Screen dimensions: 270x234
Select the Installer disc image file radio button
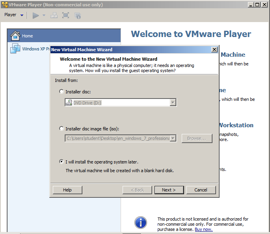pyautogui.click(x=61, y=128)
